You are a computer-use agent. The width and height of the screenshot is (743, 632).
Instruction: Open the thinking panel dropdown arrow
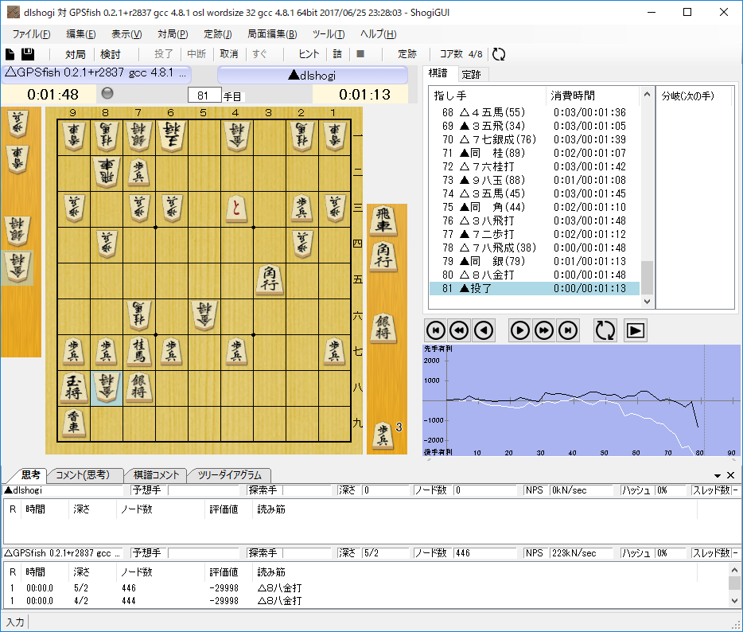tap(718, 475)
